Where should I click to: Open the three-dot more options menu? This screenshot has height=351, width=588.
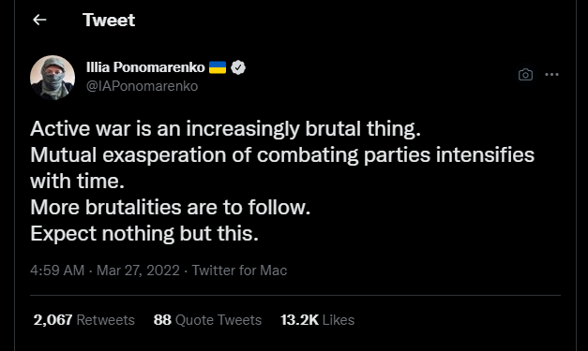tap(551, 75)
